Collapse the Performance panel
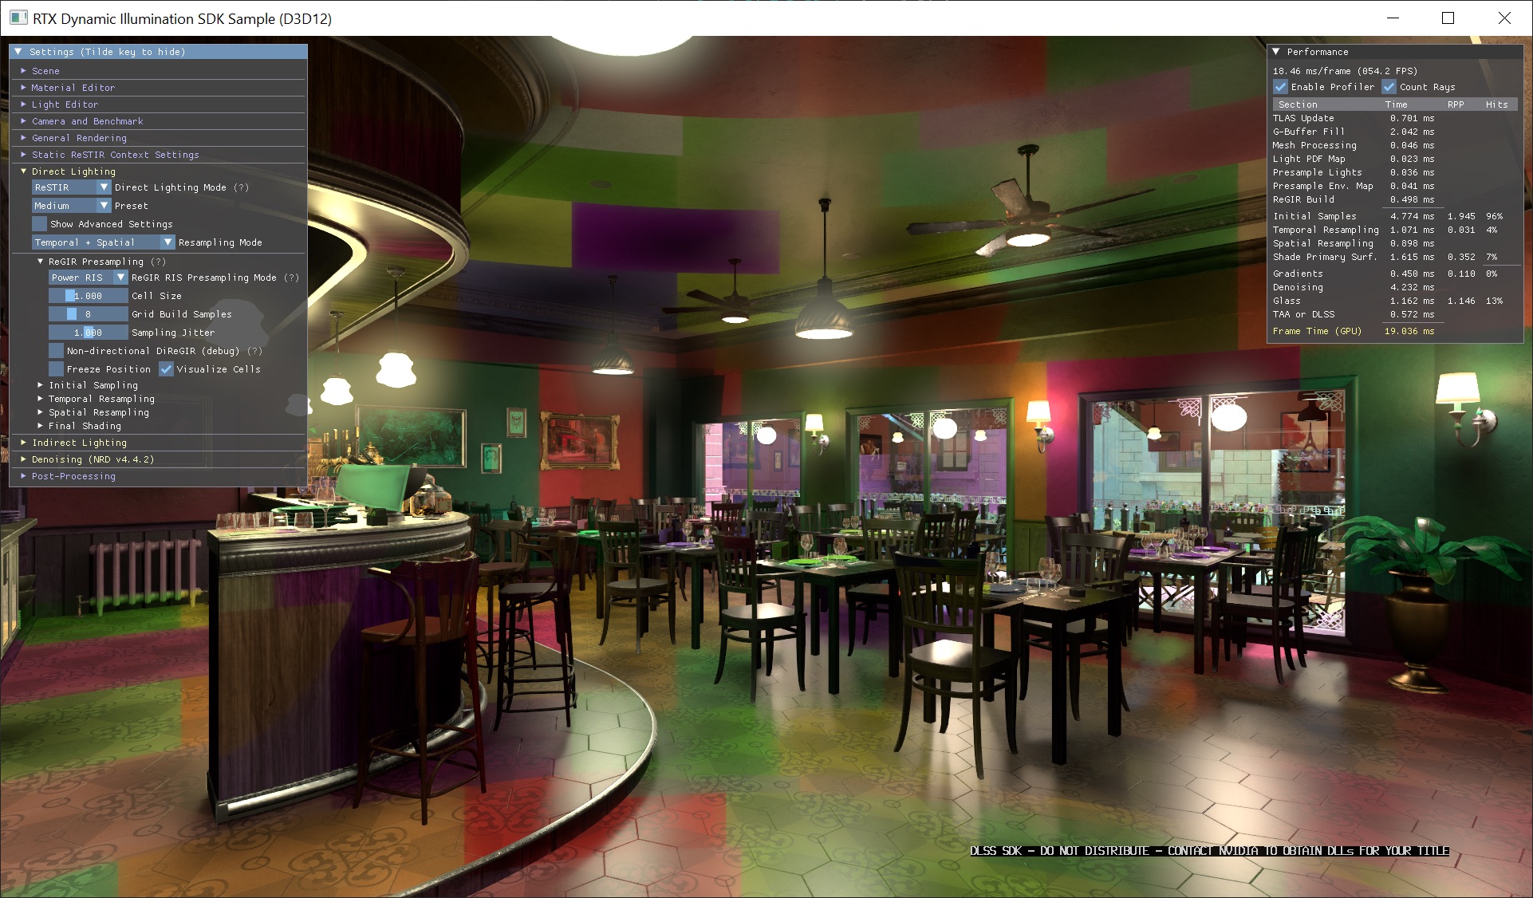The image size is (1533, 898). [1277, 51]
